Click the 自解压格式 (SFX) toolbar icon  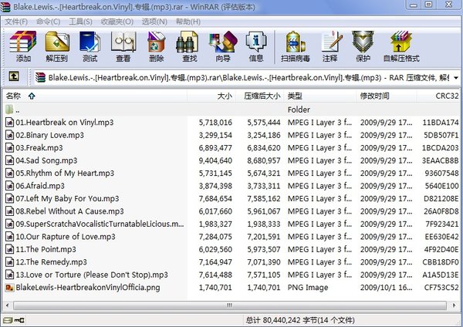click(401, 42)
